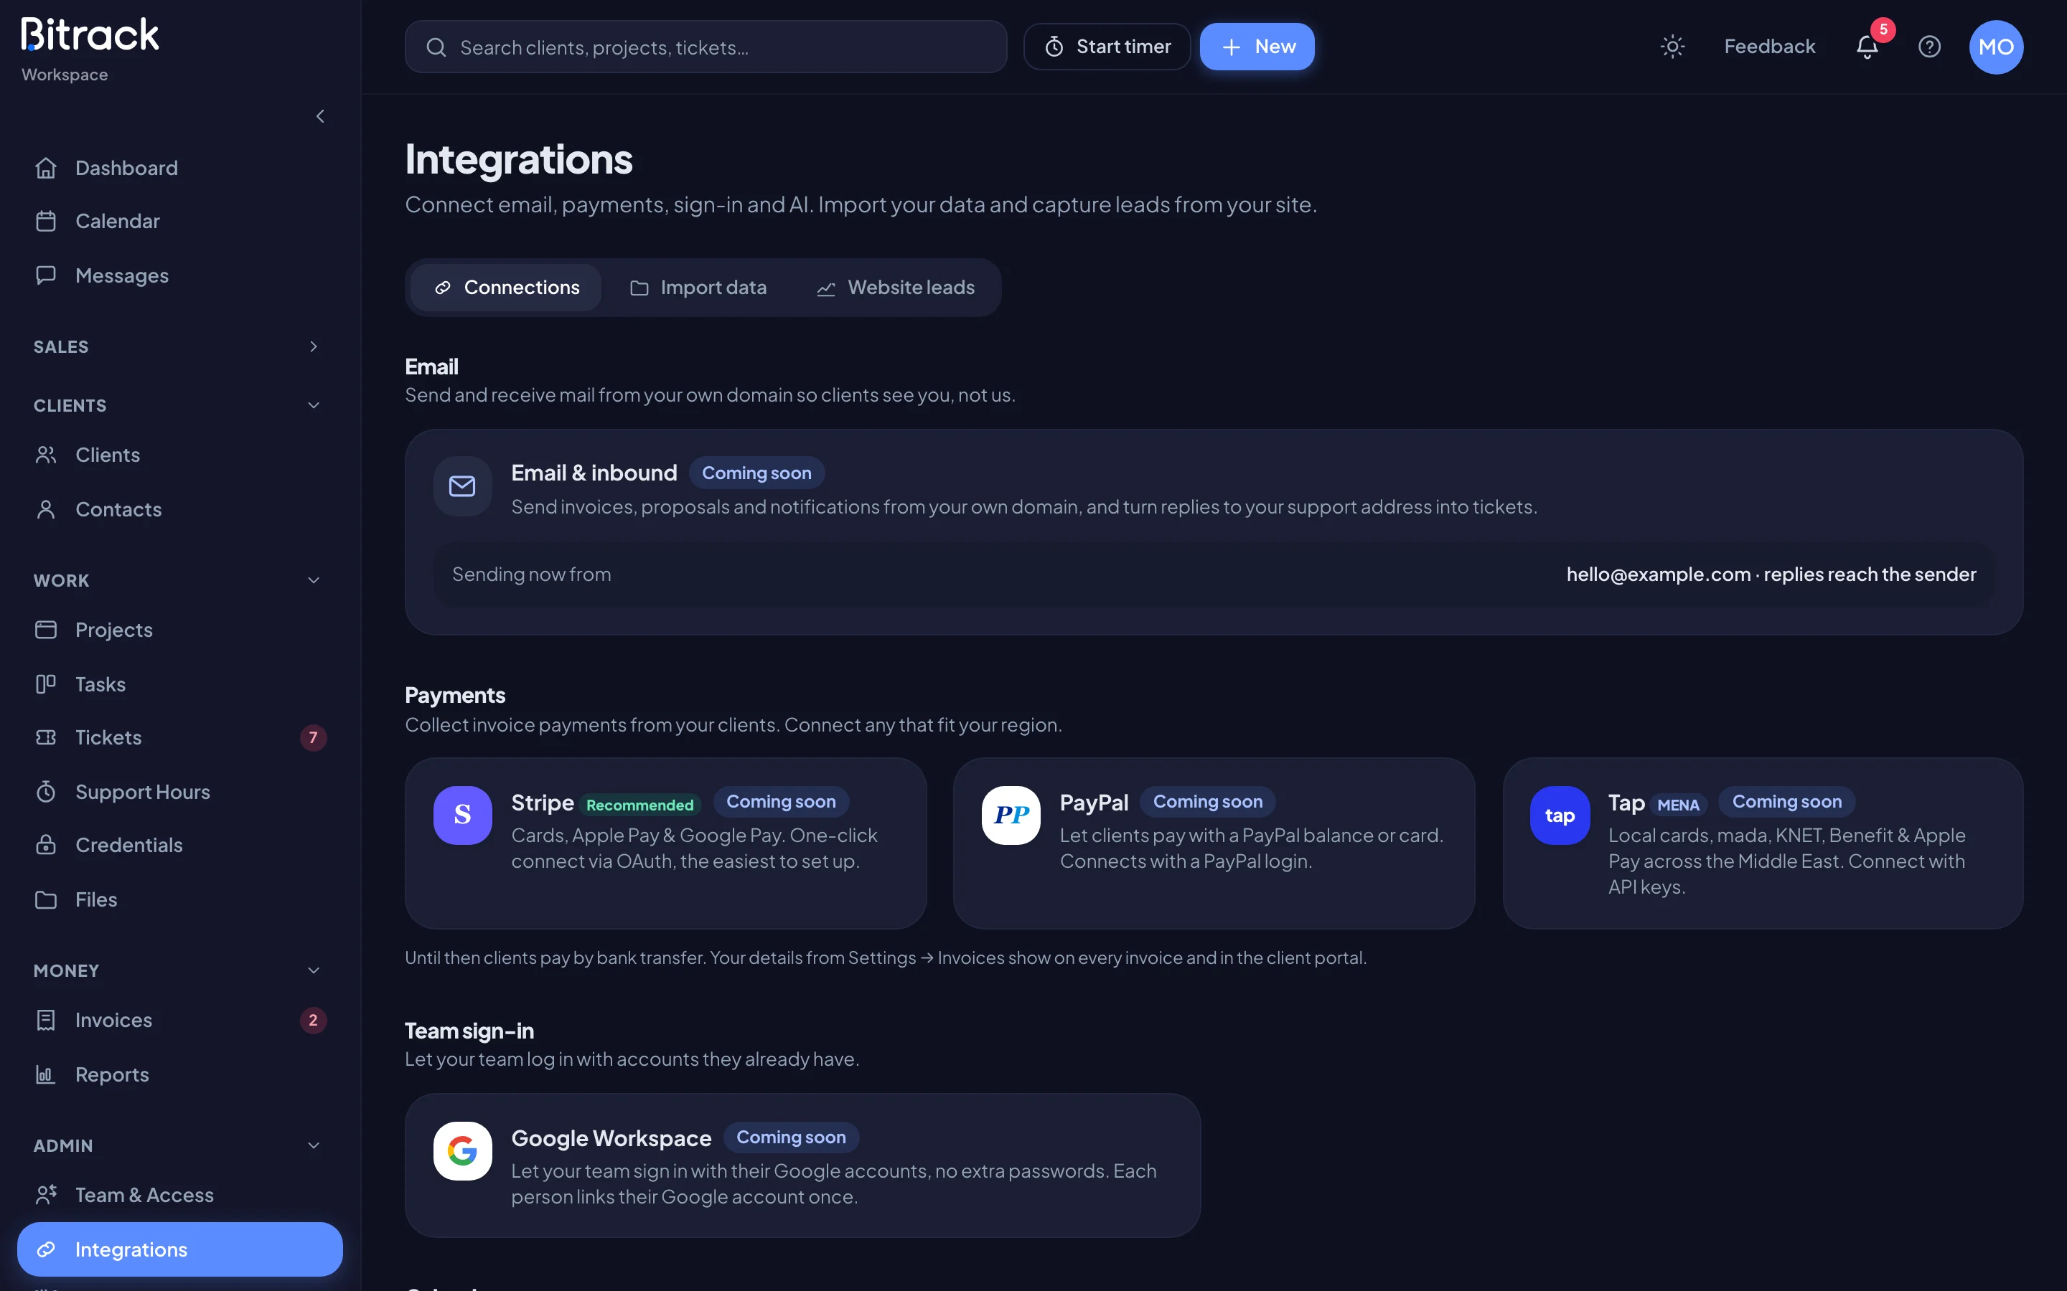This screenshot has height=1291, width=2067.
Task: Click the Stripe logo icon
Action: [x=462, y=815]
